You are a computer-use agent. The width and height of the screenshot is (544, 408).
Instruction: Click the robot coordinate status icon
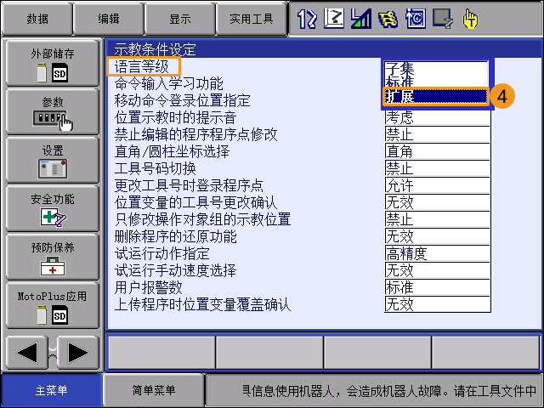(334, 19)
